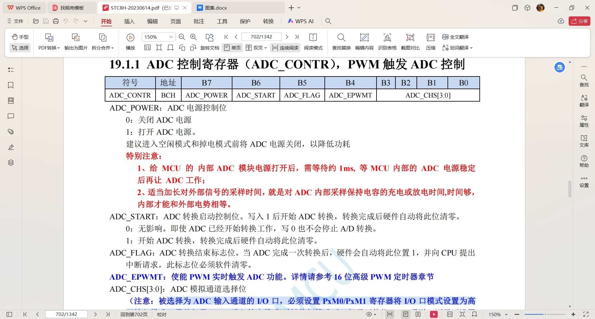
Task: Activate the Select cursor tool (选择)
Action: (20, 48)
